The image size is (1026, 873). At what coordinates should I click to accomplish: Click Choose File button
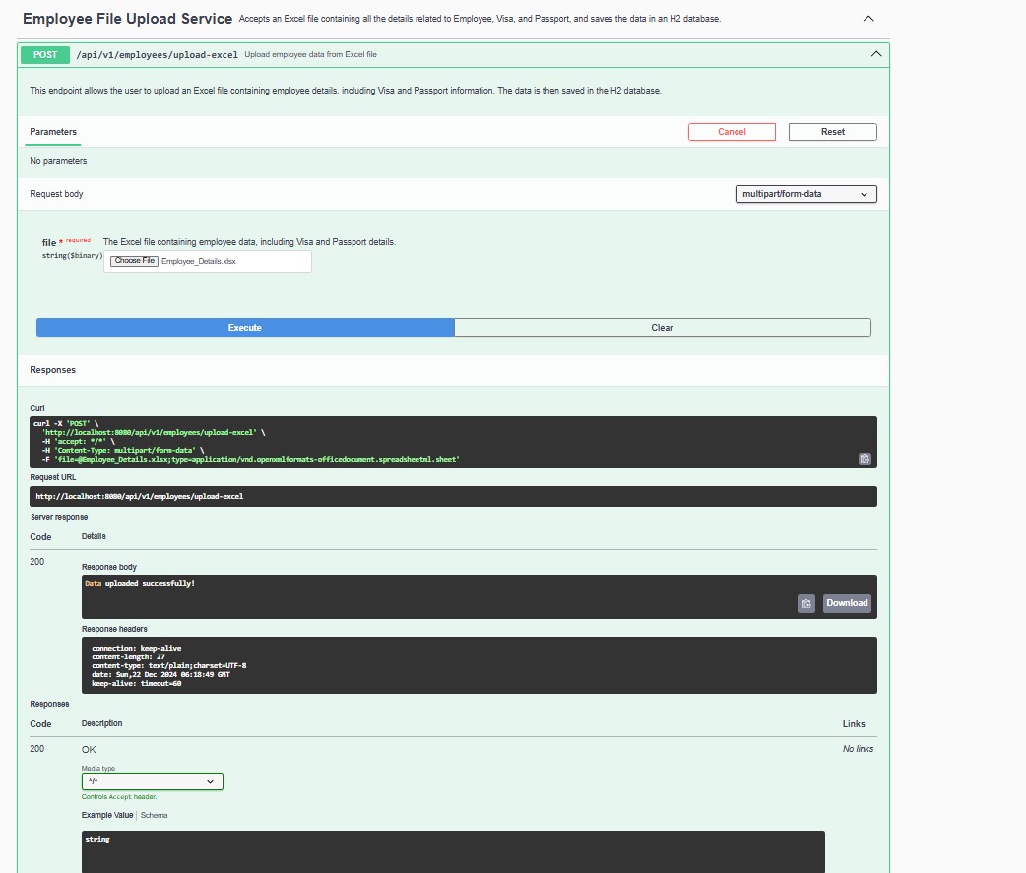point(134,261)
